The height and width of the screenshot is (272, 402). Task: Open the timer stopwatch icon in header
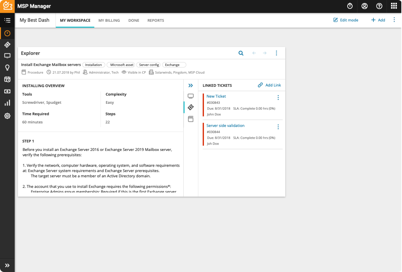(x=350, y=6)
